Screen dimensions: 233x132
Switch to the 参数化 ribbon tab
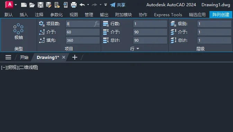point(56,15)
